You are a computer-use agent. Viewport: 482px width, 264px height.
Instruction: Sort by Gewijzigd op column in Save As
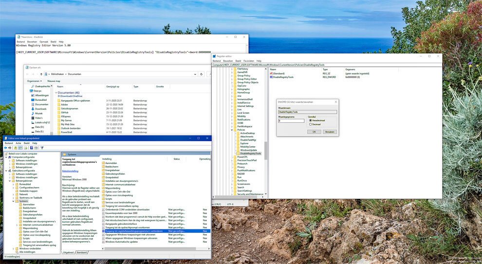click(112, 87)
